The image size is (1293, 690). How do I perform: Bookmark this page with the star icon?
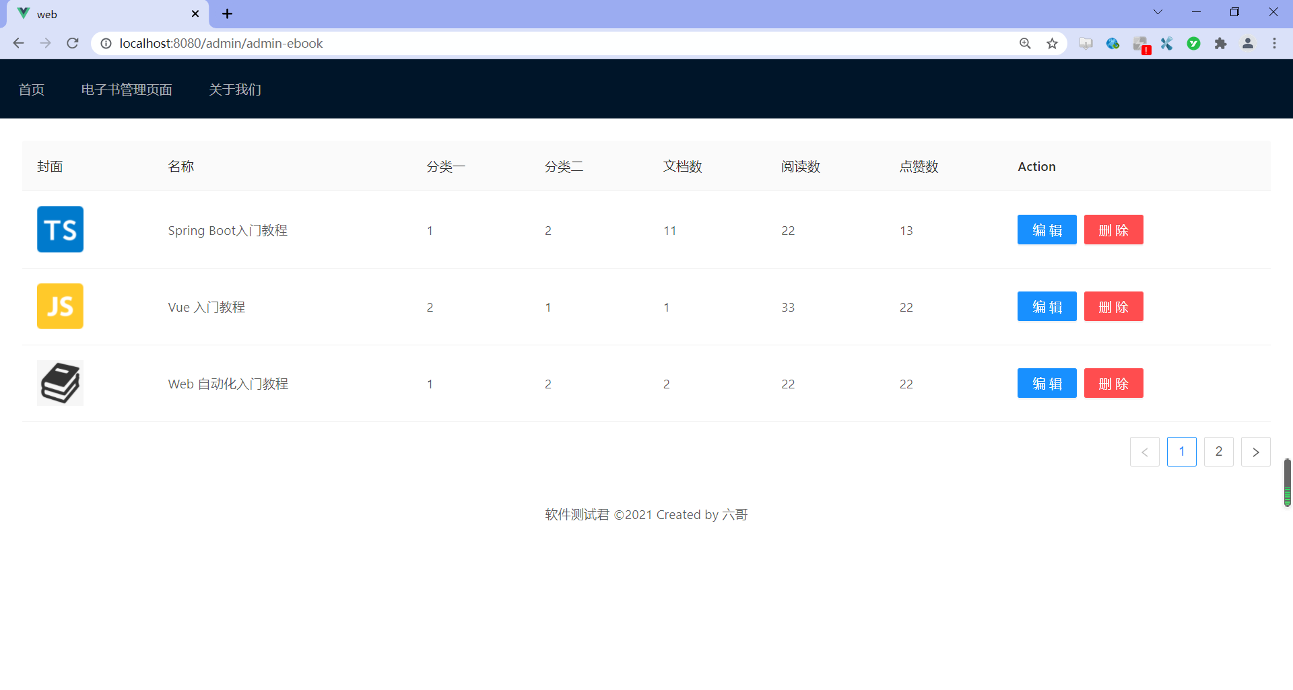click(x=1052, y=43)
